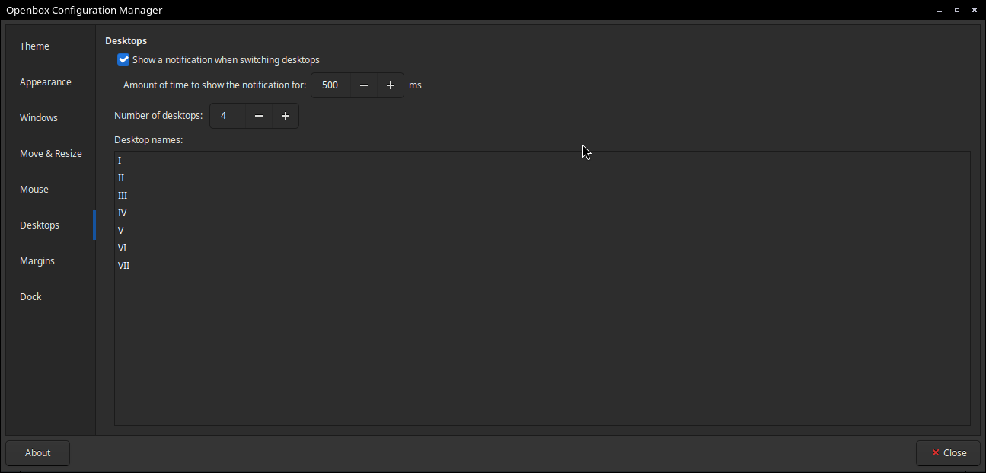The width and height of the screenshot is (986, 473).
Task: Select desktop name IV
Action: click(x=542, y=213)
